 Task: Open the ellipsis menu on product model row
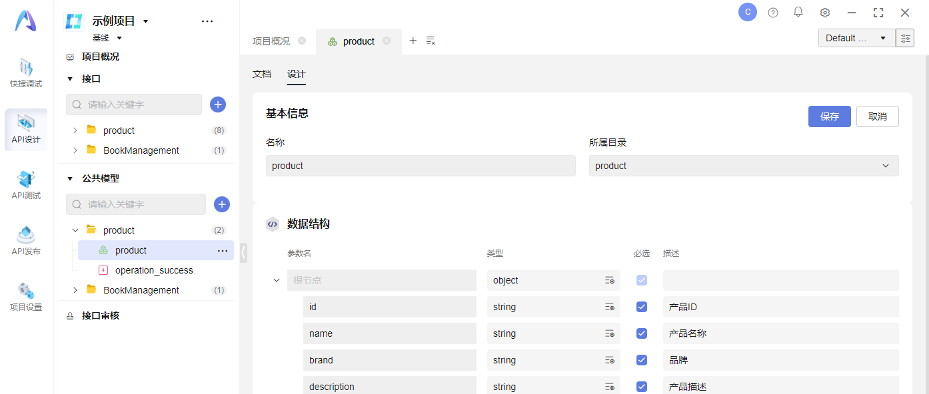coord(223,250)
